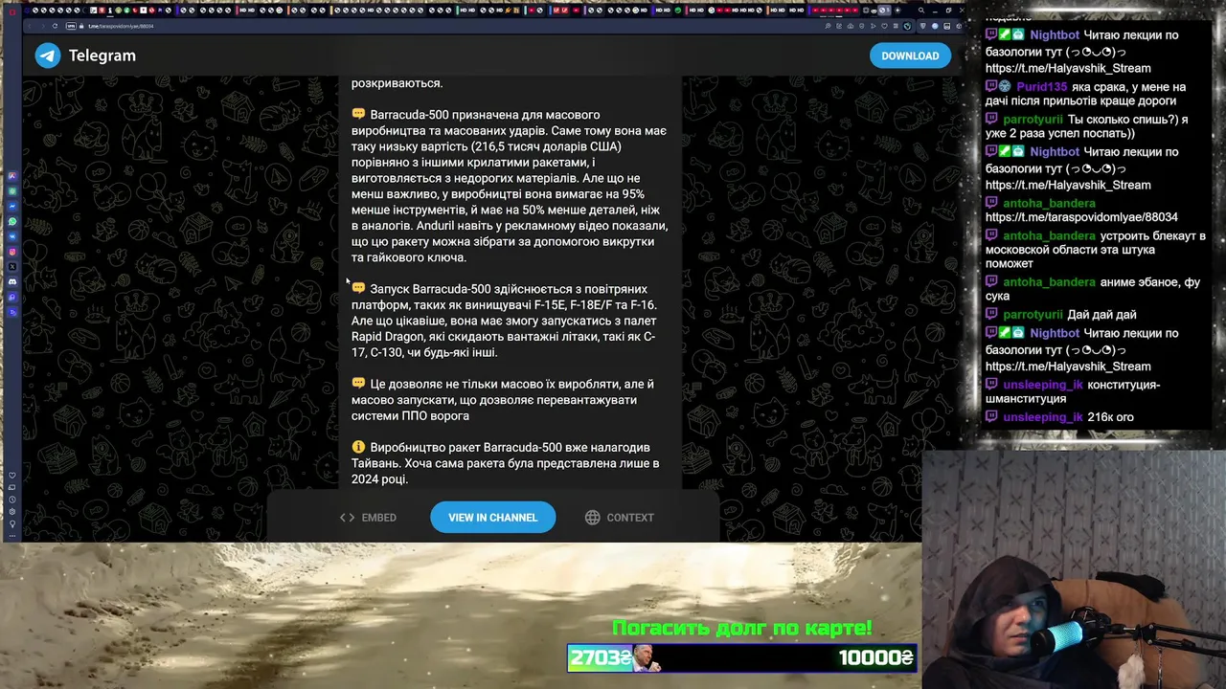
Task: Click the Telegram logo in page header
Action: click(48, 56)
